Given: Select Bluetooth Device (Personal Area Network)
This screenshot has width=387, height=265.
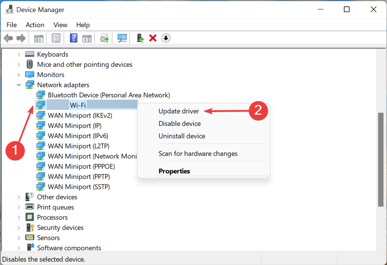Looking at the screenshot, I should pos(109,95).
